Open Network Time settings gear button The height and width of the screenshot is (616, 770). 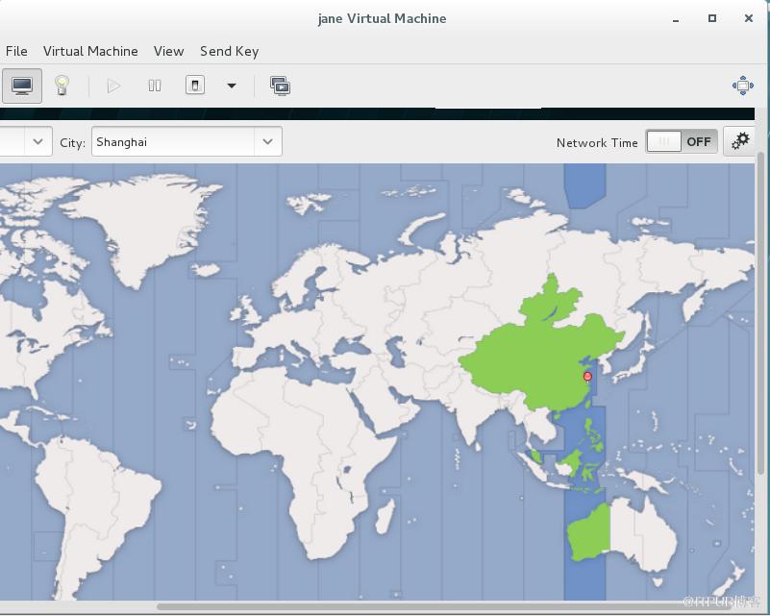click(x=739, y=142)
